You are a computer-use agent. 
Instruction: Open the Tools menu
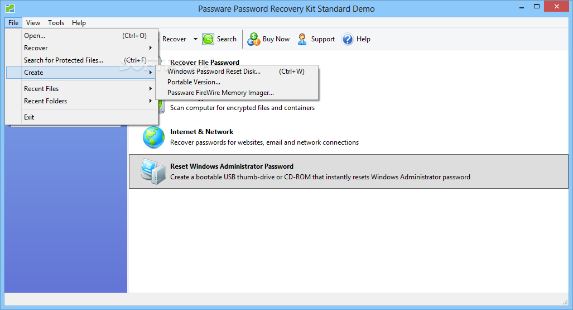(56, 23)
